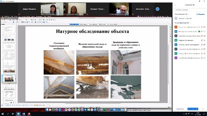Open App Store in the shared Mac dock

coord(95,110)
